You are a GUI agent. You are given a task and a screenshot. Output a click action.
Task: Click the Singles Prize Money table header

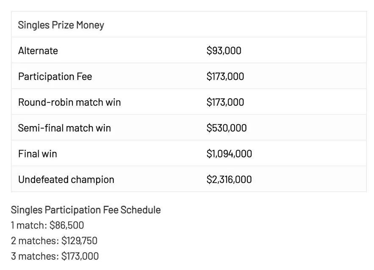tap(61, 25)
